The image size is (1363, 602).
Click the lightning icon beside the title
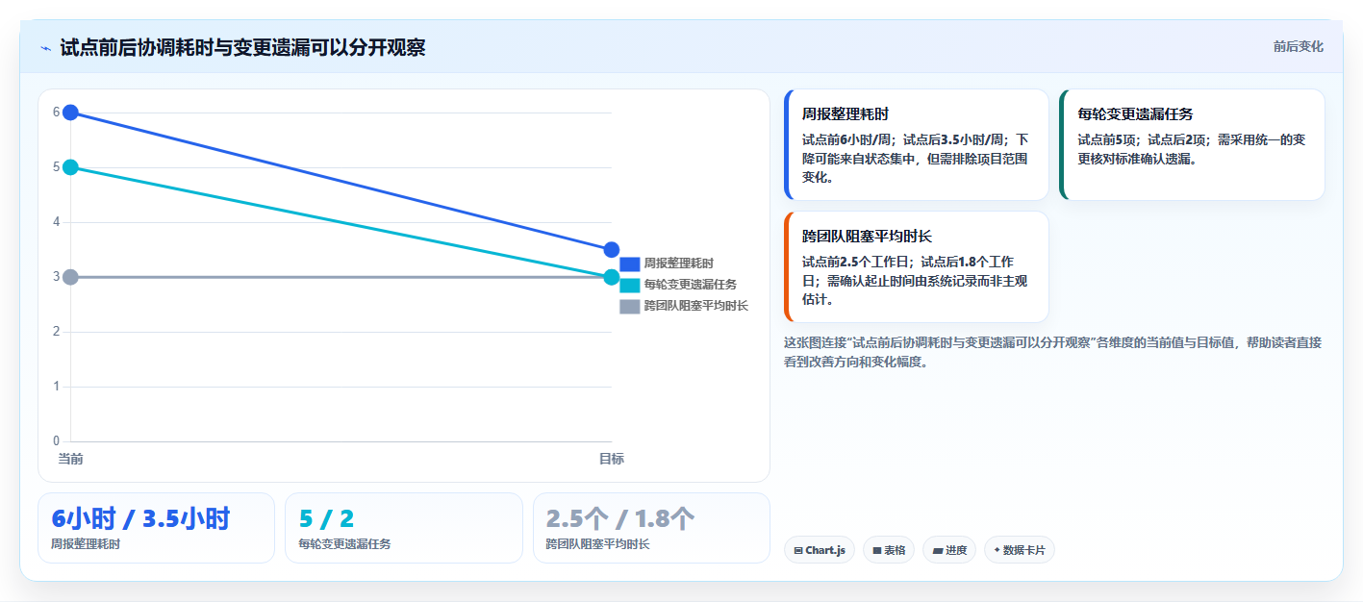tap(46, 48)
